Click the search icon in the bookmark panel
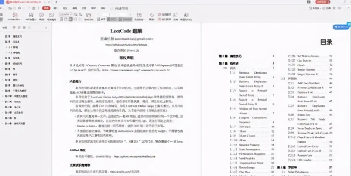The height and width of the screenshot is (176, 351). (46, 28)
